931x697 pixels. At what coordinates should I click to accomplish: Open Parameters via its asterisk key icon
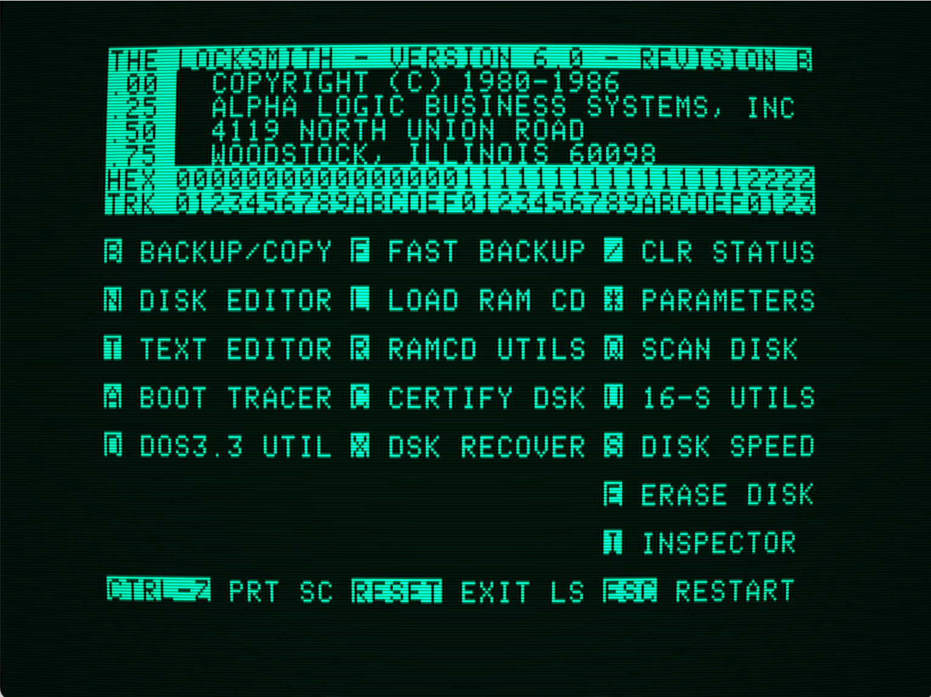click(x=613, y=300)
